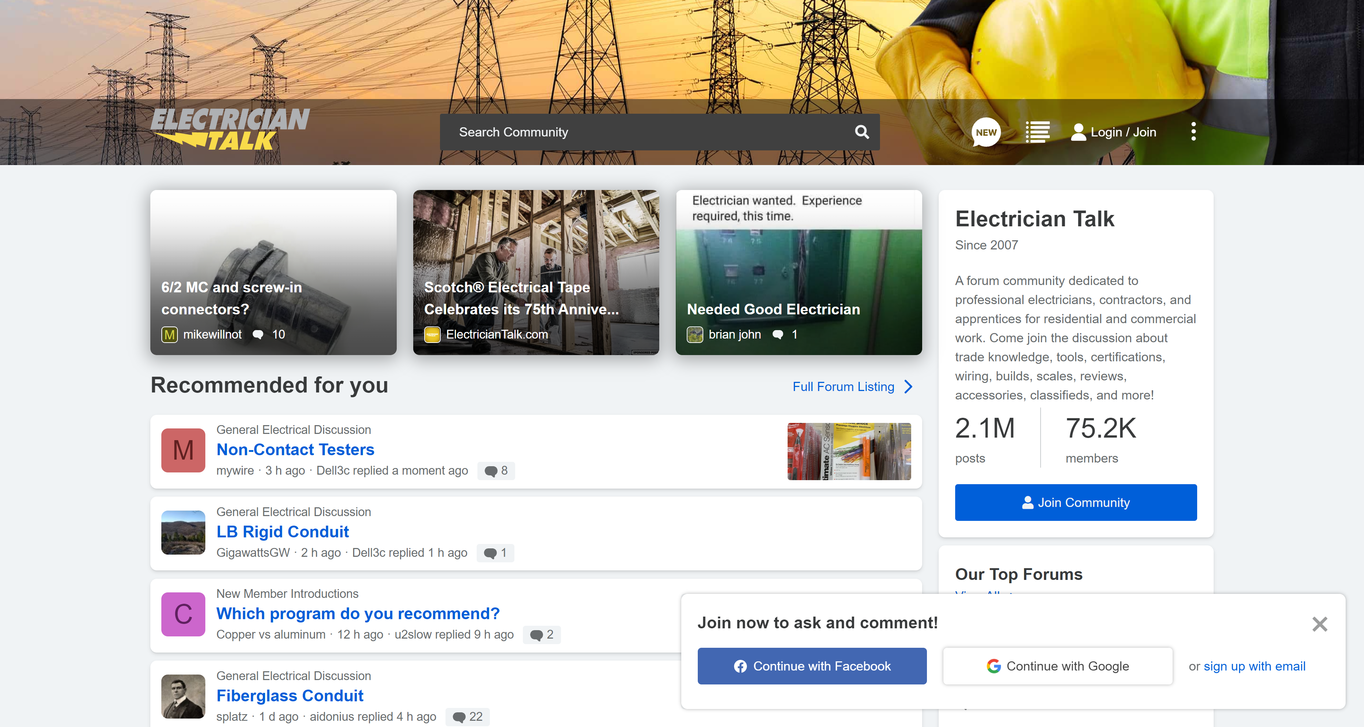1364x727 pixels.
Task: Select Continue with Google
Action: 1057,666
